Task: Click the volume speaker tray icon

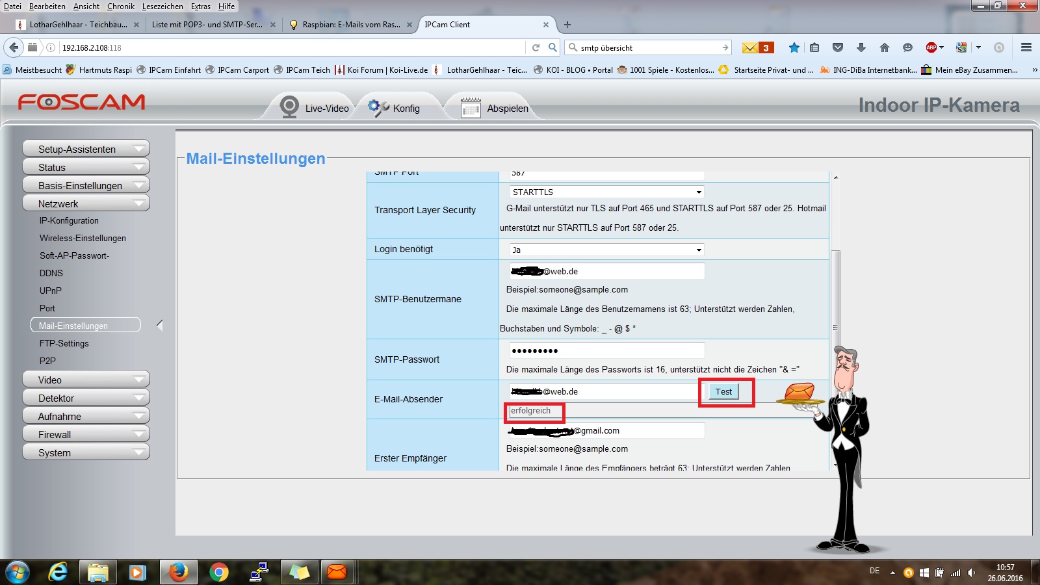Action: click(972, 573)
